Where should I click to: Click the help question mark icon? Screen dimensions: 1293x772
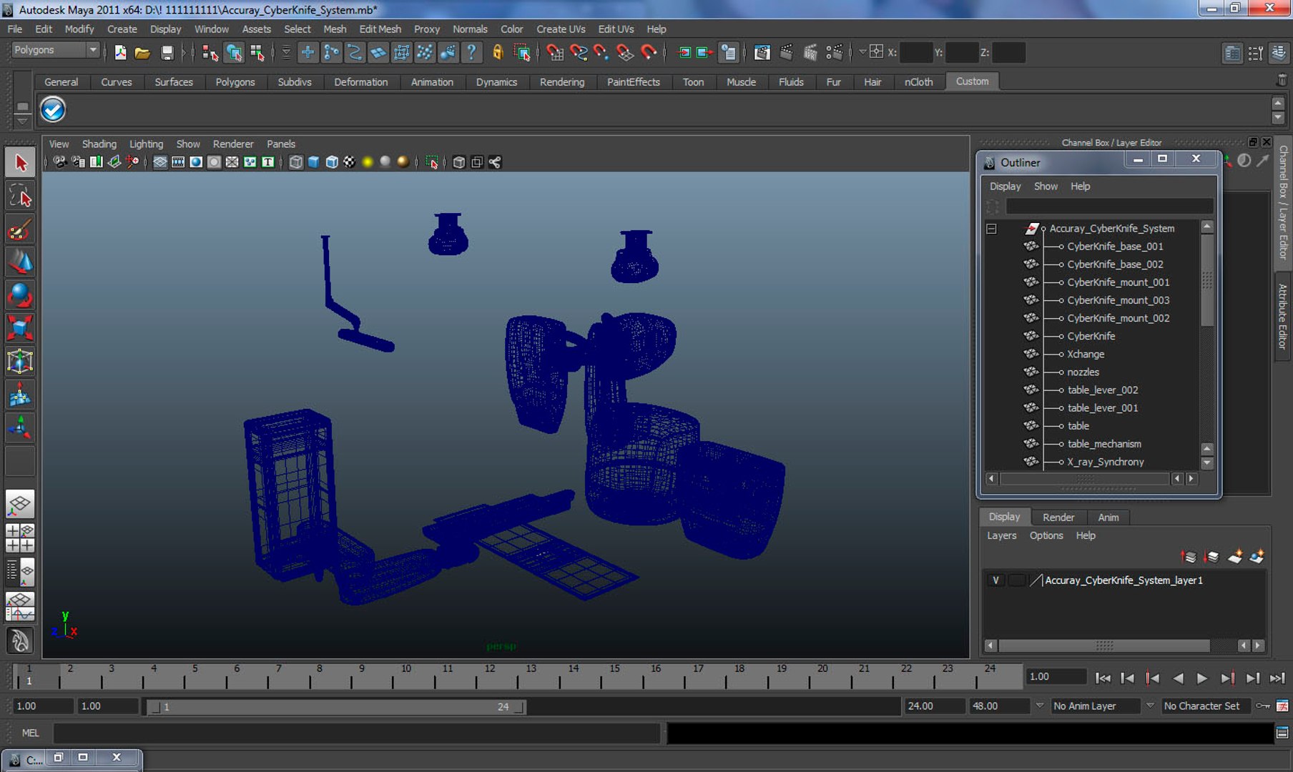coord(471,52)
